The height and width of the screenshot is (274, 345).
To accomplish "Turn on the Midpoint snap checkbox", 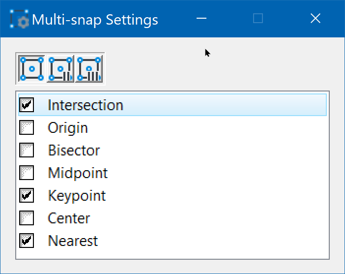I will tap(27, 173).
